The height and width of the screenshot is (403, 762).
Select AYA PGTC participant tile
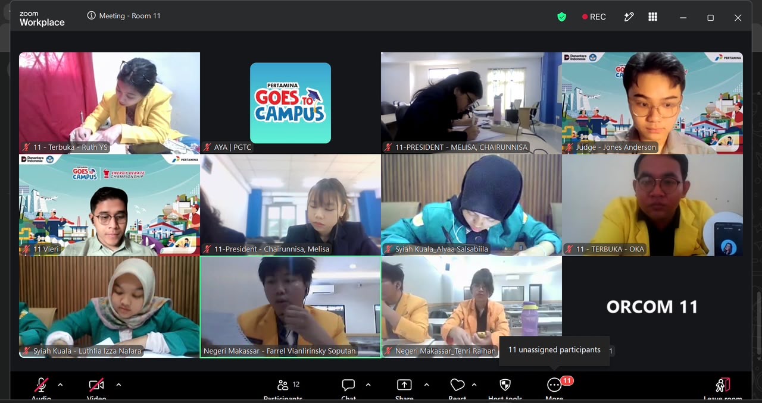pos(291,103)
